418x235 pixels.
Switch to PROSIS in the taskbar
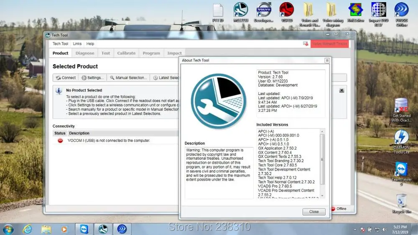[x=122, y=229]
